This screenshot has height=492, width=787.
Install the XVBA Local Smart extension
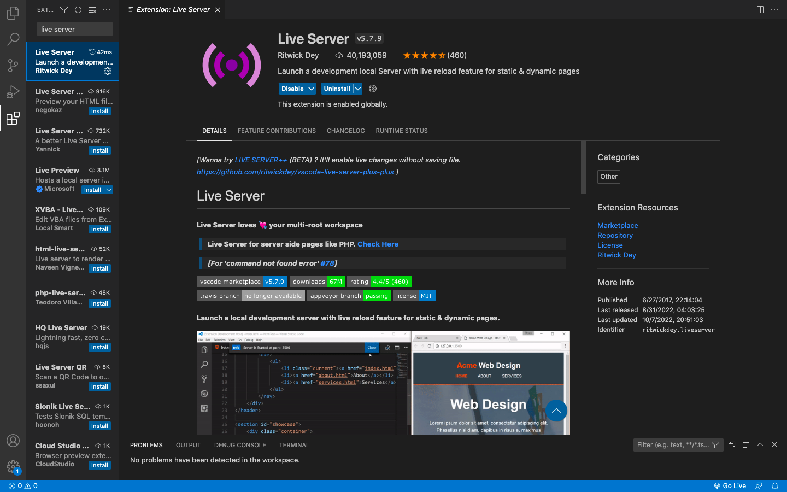point(99,229)
